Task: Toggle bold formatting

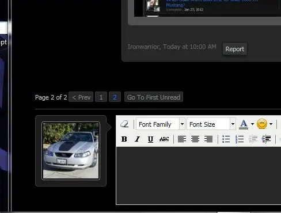Action: click(124, 139)
